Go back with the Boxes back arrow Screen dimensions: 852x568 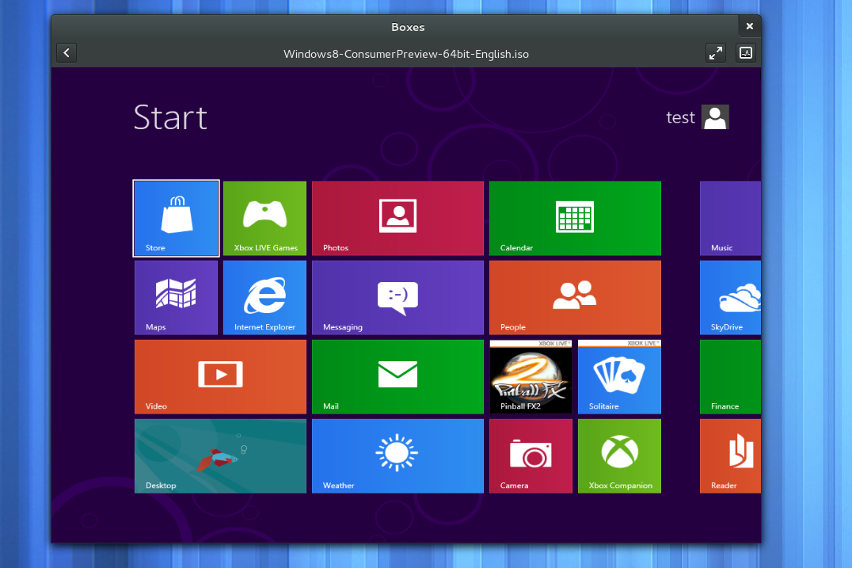67,53
